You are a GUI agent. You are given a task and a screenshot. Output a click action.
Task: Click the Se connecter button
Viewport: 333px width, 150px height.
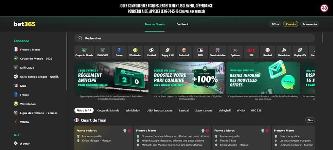(x=310, y=24)
